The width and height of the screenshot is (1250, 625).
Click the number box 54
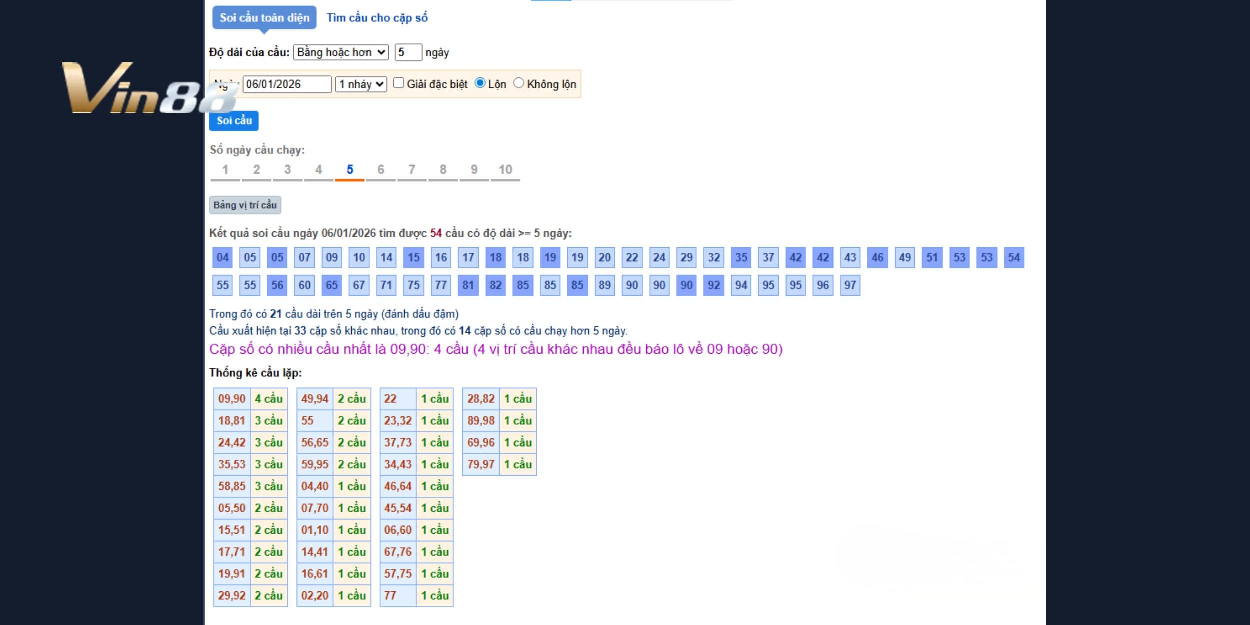click(x=1013, y=258)
